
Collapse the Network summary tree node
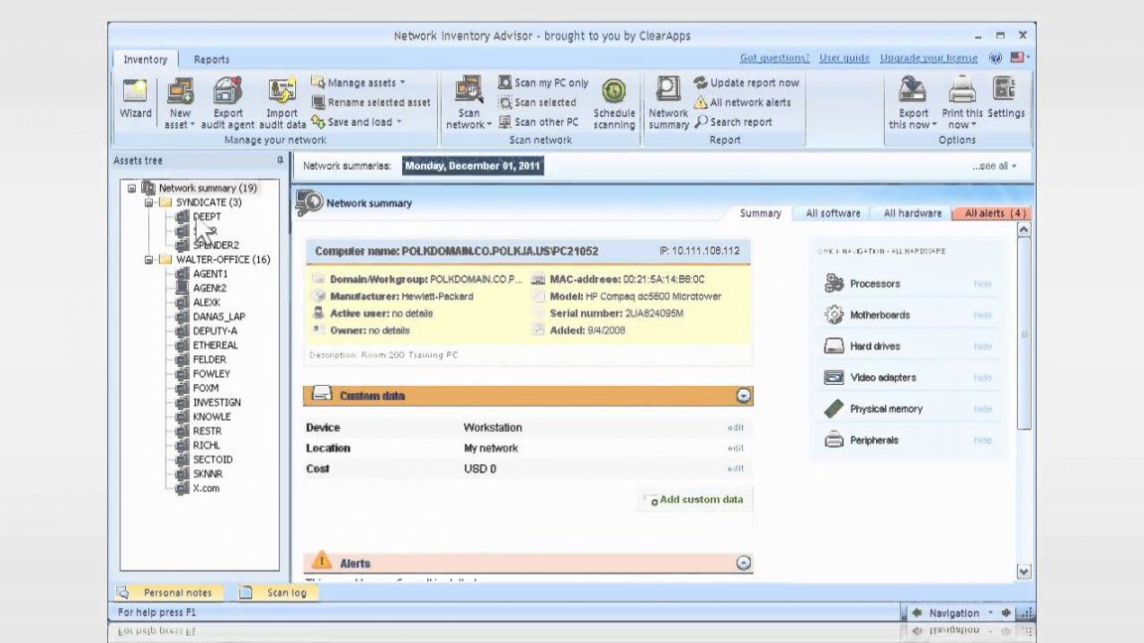132,189
